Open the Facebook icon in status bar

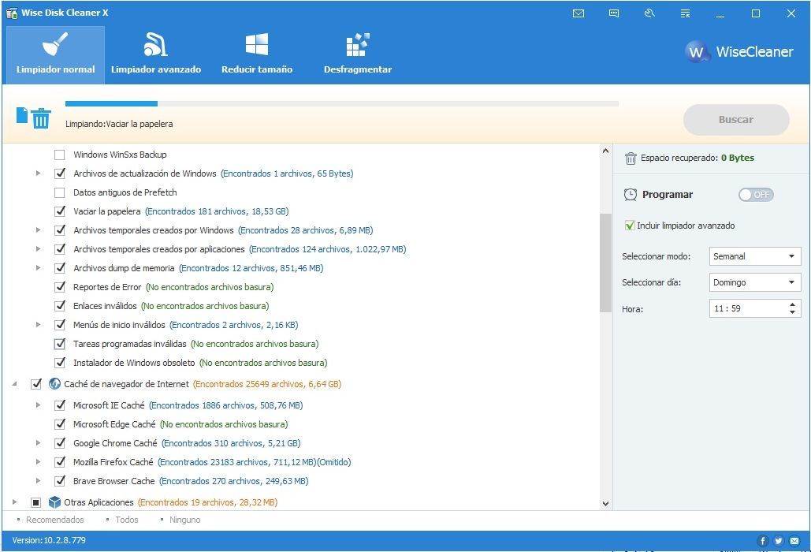762,541
